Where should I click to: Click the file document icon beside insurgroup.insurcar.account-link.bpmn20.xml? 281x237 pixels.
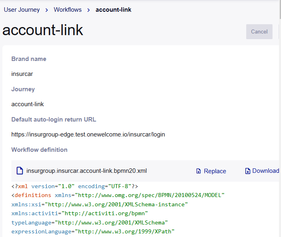click(20, 171)
